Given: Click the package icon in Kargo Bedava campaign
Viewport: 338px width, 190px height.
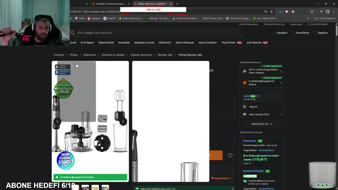Looking at the screenshot, I should (245, 71).
